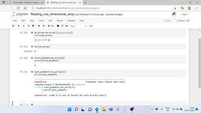Click inside the an_array=np.array code cell
This screenshot has height=113, width=201.
(110, 34)
